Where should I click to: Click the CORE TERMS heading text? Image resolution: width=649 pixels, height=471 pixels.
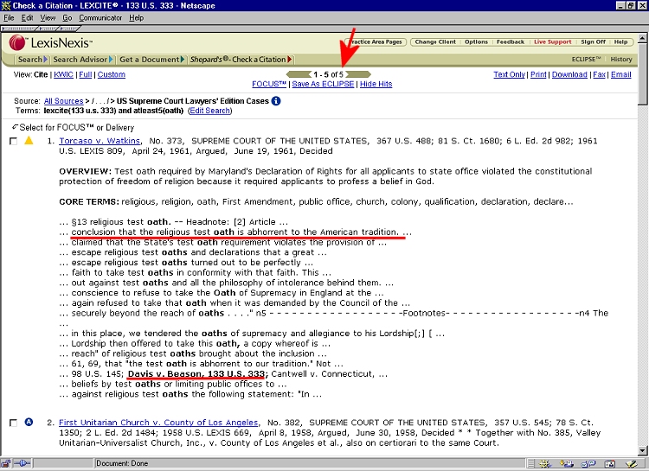pos(89,202)
